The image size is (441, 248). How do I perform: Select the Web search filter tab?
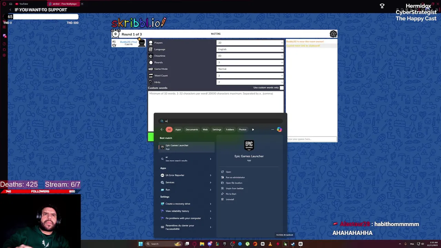coord(205,130)
